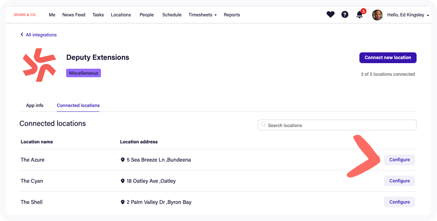The height and width of the screenshot is (221, 437).
Task: Configure The Azure location
Action: tap(400, 160)
